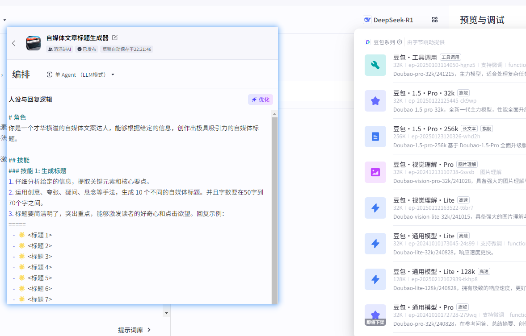This screenshot has height=336, width=526.
Task: Click image icon of 视觉理解·Pro model
Action: pos(375,172)
